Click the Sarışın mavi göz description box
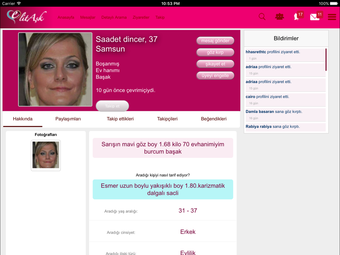Viewport: 340px width, 255px height. [x=163, y=148]
